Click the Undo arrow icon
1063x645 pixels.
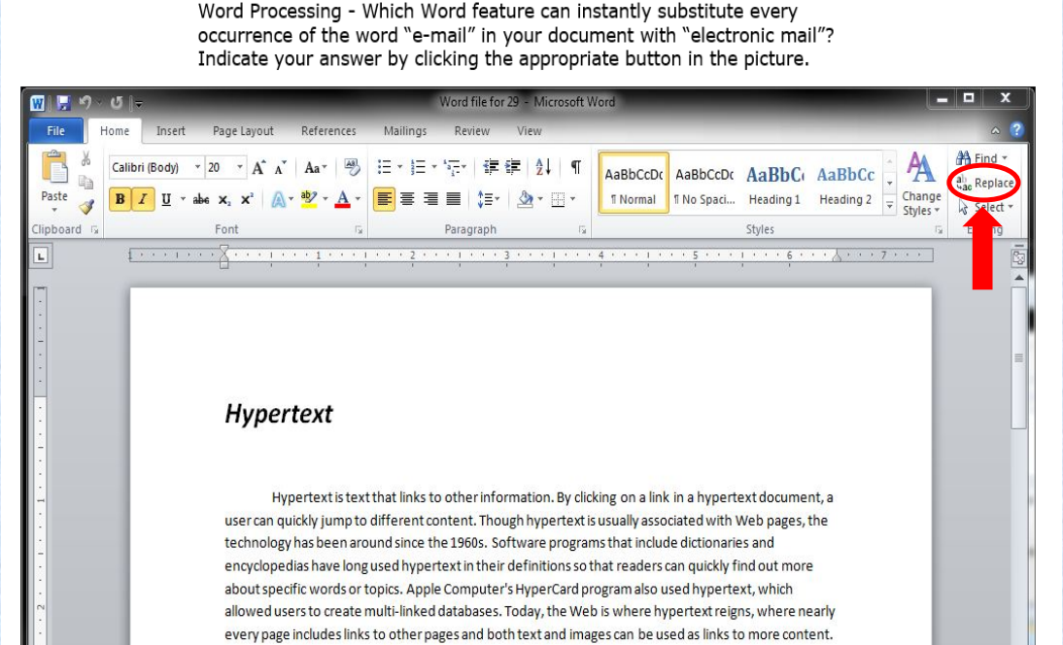tap(85, 102)
